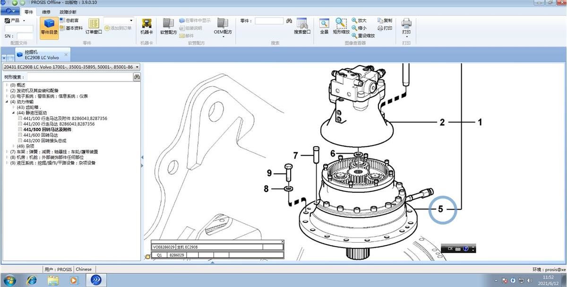
Task: Open the 订单窗口 order window
Action: pyautogui.click(x=94, y=26)
